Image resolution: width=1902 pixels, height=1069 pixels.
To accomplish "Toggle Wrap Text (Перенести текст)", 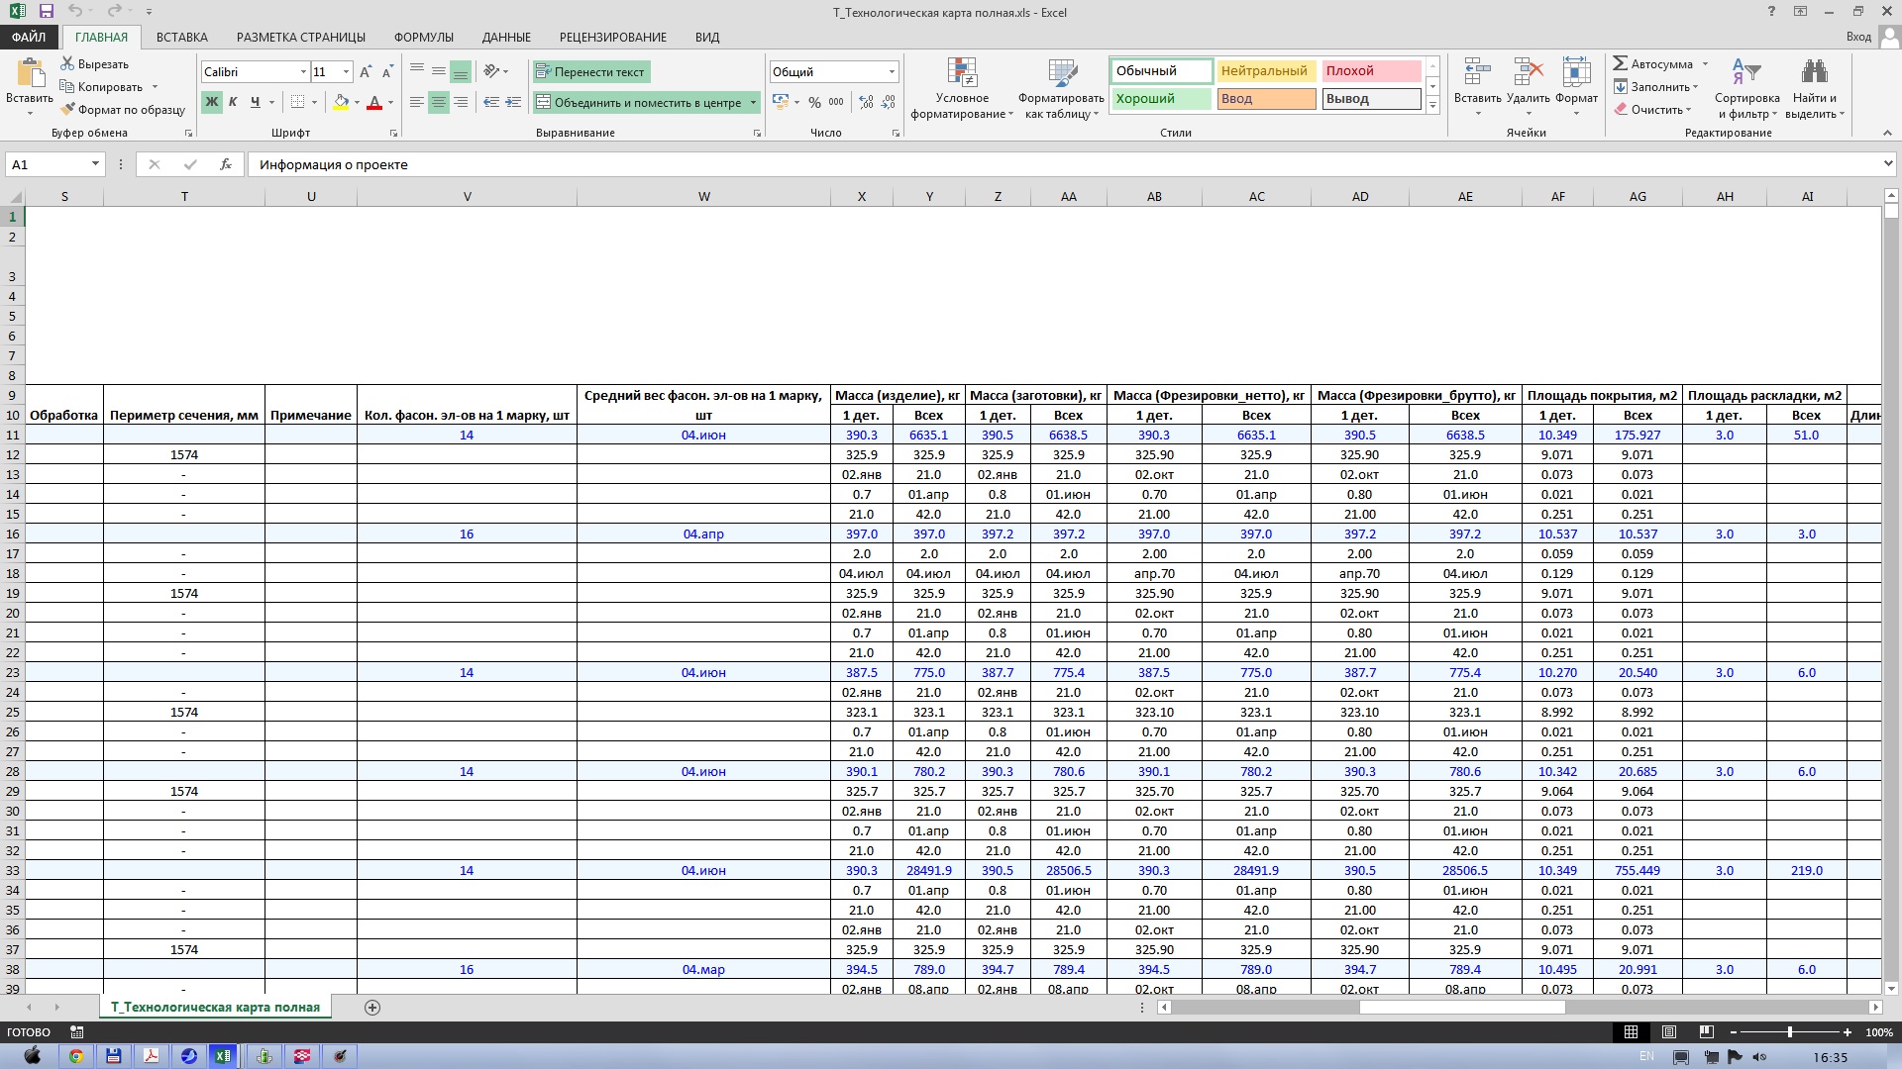I will coord(590,72).
